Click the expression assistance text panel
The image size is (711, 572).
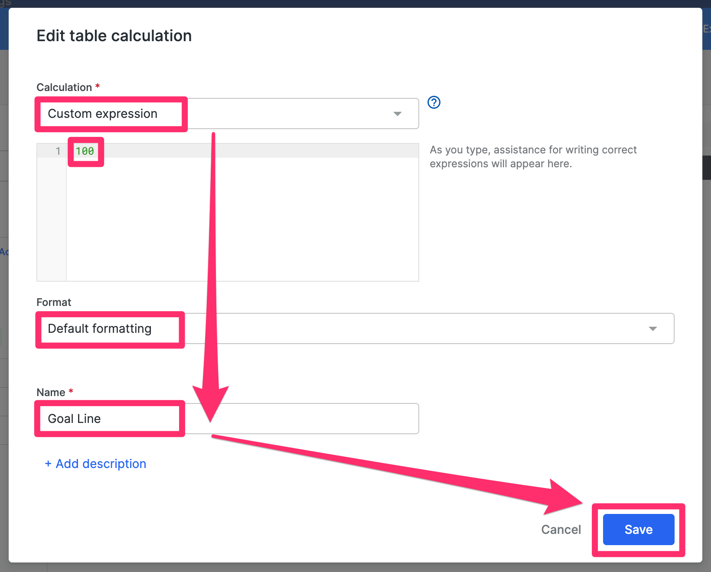pyautogui.click(x=533, y=156)
